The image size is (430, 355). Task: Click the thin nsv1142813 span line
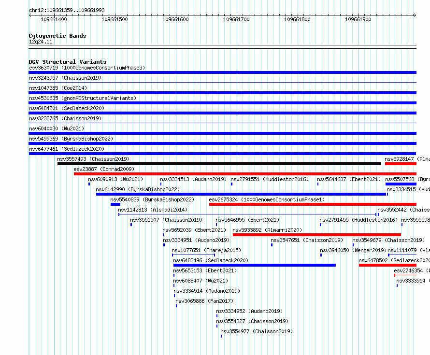[247, 214]
